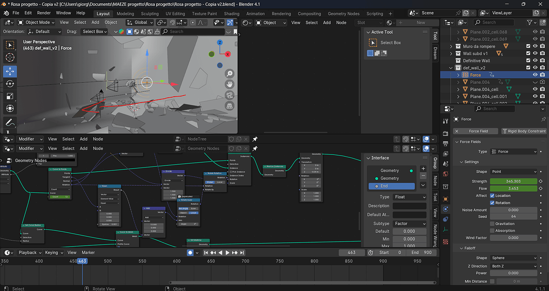Click the add interface item plus button
The width and height of the screenshot is (549, 291).
(423, 169)
